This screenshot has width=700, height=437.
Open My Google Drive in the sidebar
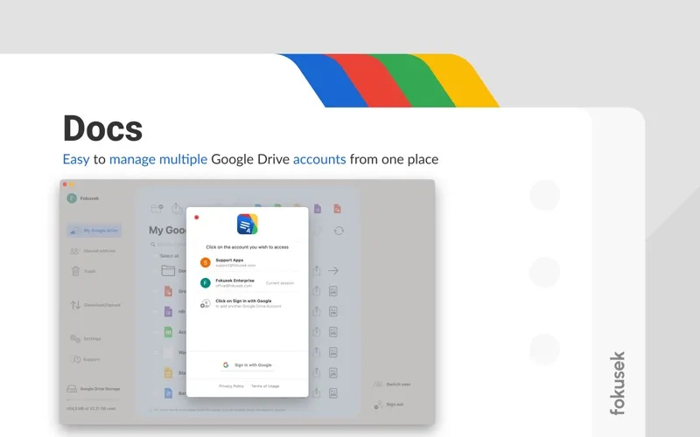point(94,230)
